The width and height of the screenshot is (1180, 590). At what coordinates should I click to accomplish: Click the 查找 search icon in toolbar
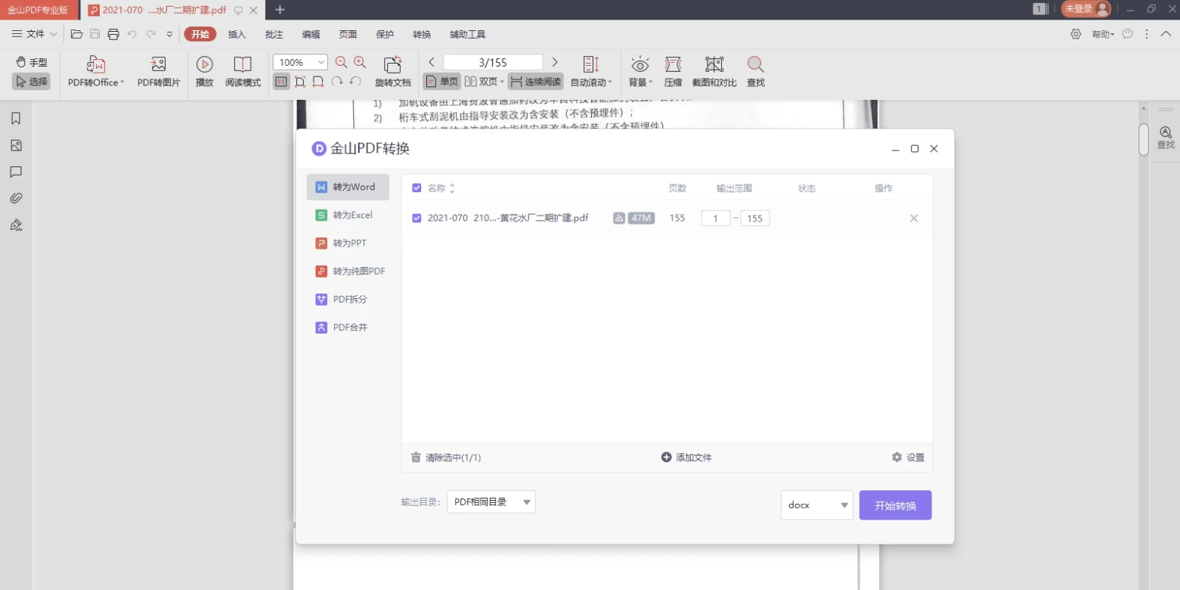click(755, 65)
